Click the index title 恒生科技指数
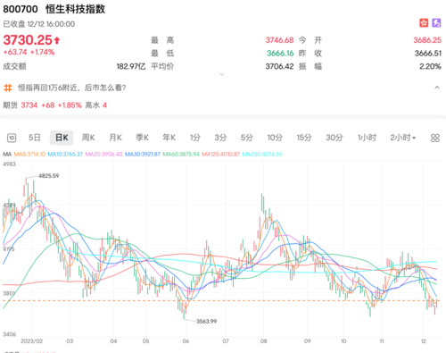Image resolution: width=446 pixels, height=353 pixels. (76, 9)
